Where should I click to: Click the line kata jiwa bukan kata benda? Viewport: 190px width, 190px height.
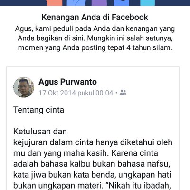point(92,175)
